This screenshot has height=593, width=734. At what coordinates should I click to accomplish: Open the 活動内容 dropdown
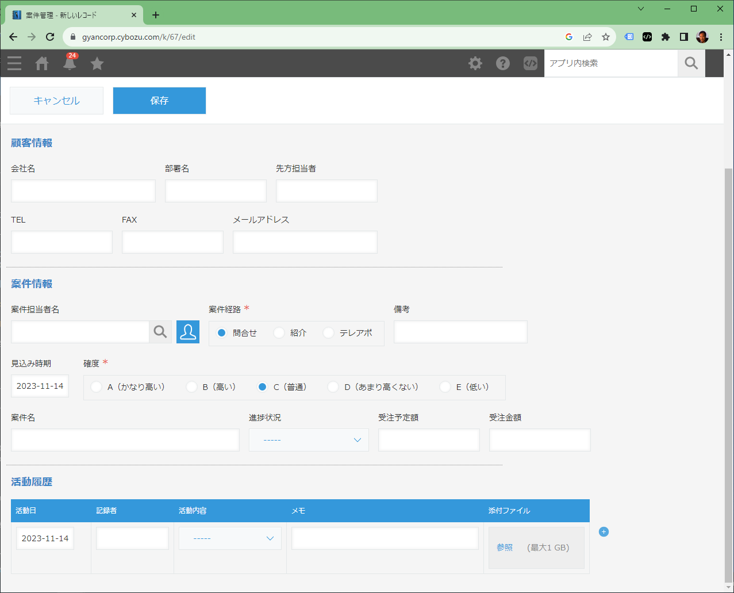[230, 538]
